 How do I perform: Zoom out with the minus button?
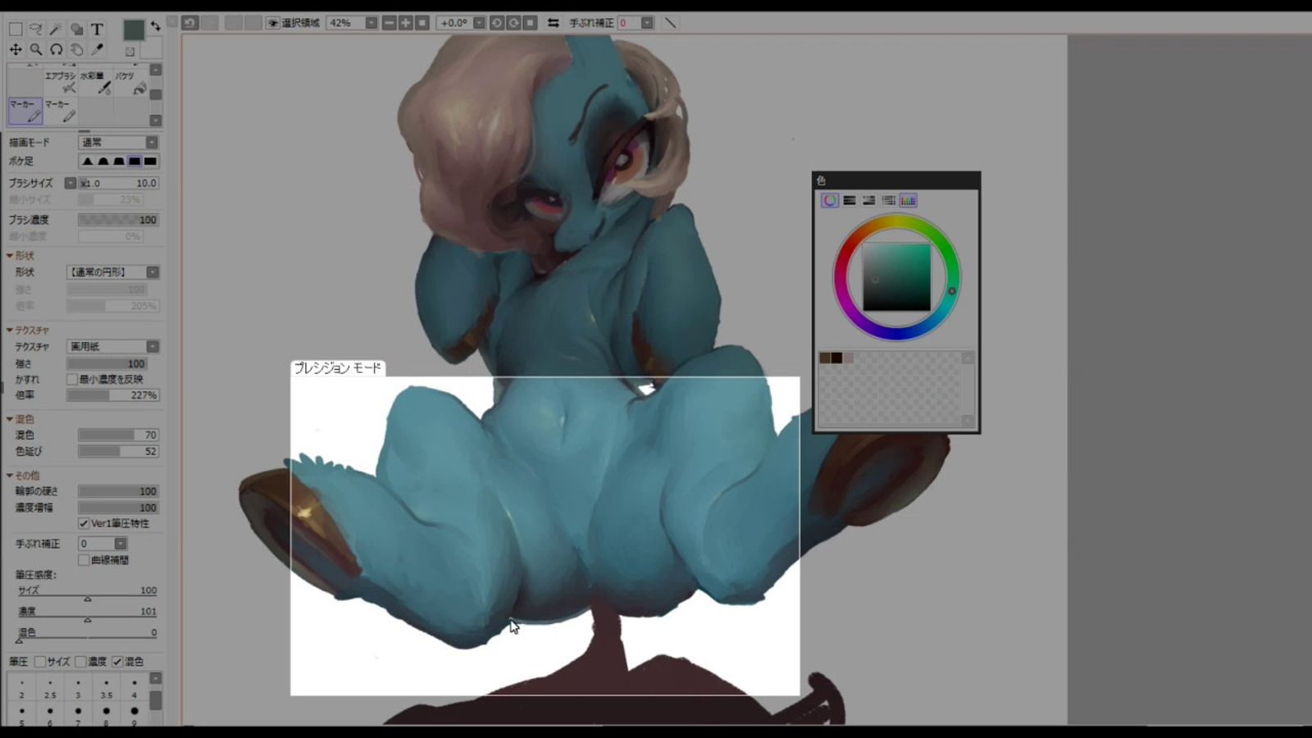click(389, 23)
